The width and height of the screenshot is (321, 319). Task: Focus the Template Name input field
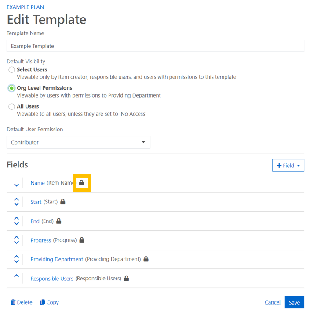(155, 46)
